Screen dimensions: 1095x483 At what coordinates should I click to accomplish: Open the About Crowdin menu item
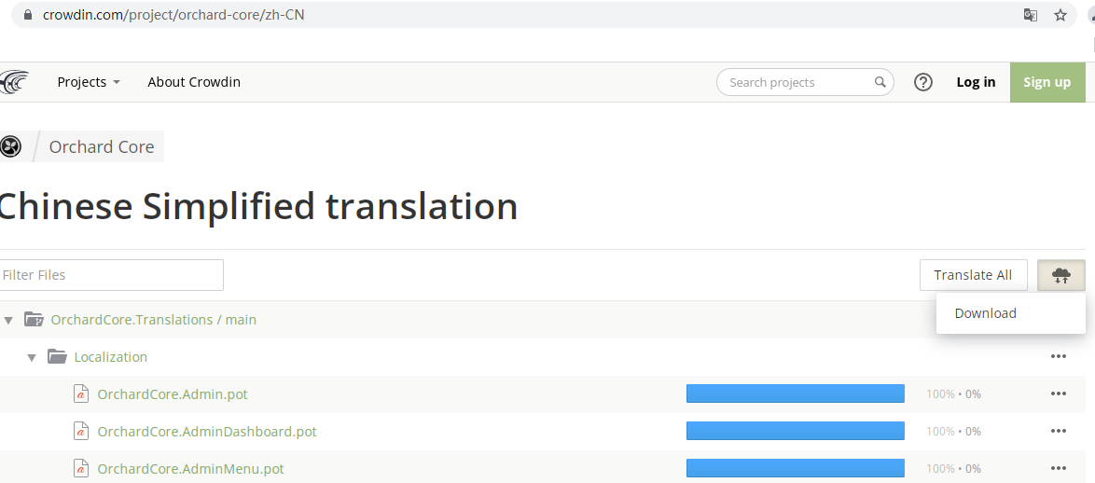click(x=194, y=82)
